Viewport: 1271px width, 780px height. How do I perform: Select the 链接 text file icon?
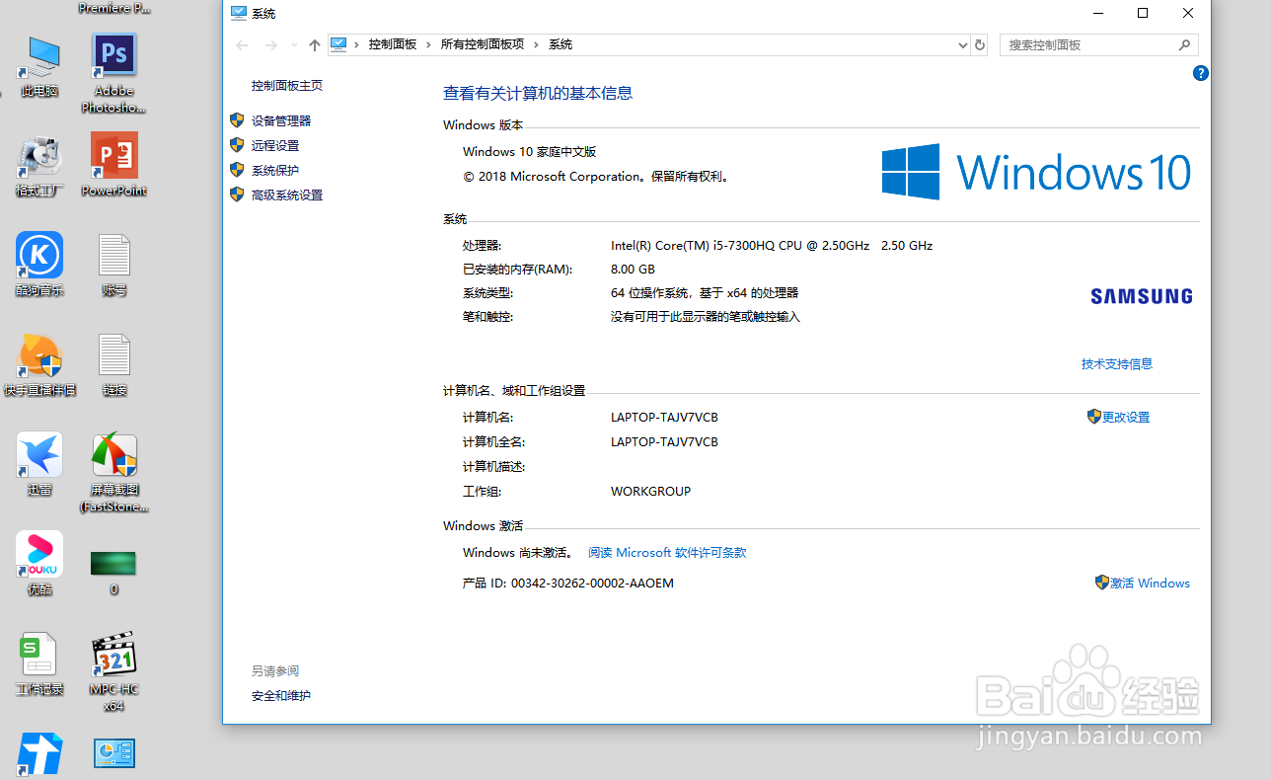114,365
